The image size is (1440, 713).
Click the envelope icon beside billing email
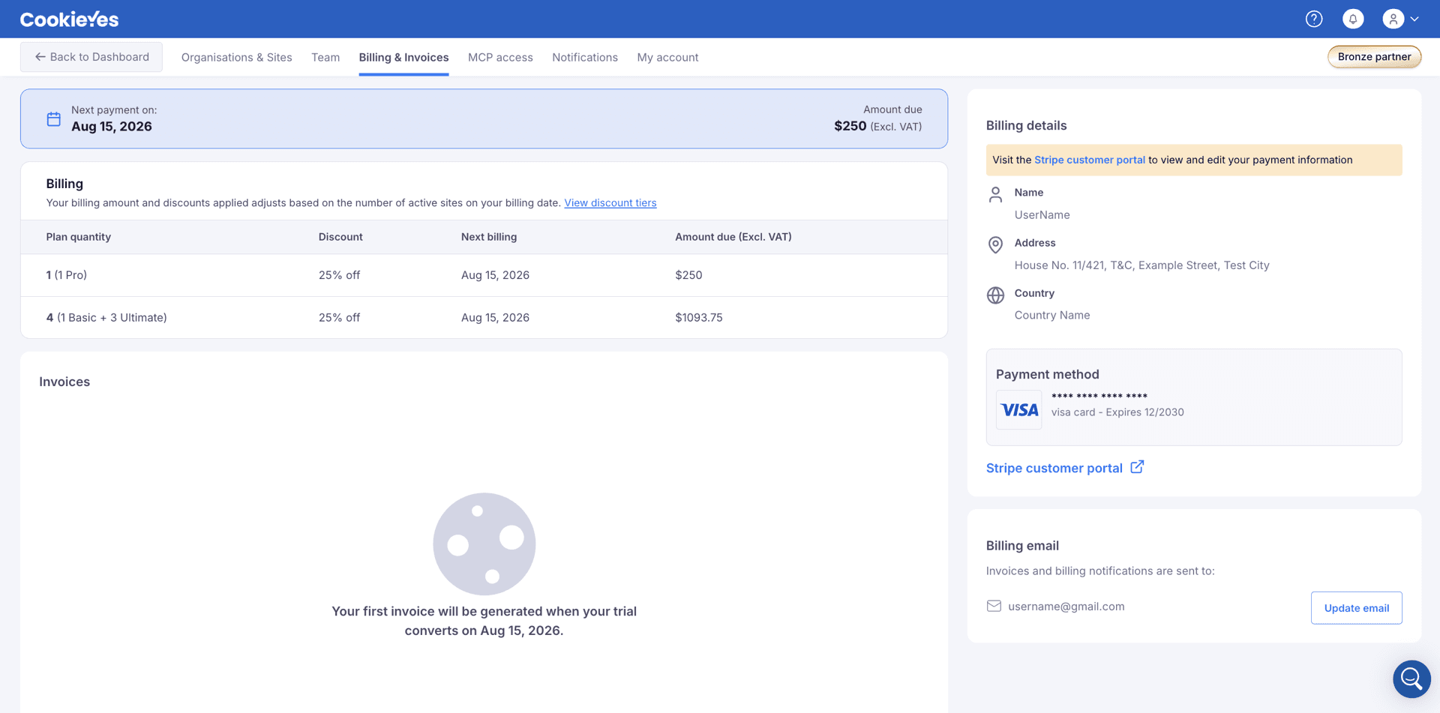pyautogui.click(x=994, y=606)
